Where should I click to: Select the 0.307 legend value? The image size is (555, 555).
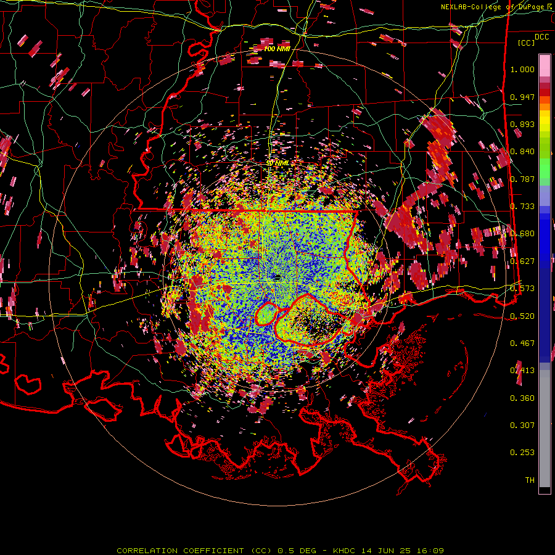click(x=522, y=425)
